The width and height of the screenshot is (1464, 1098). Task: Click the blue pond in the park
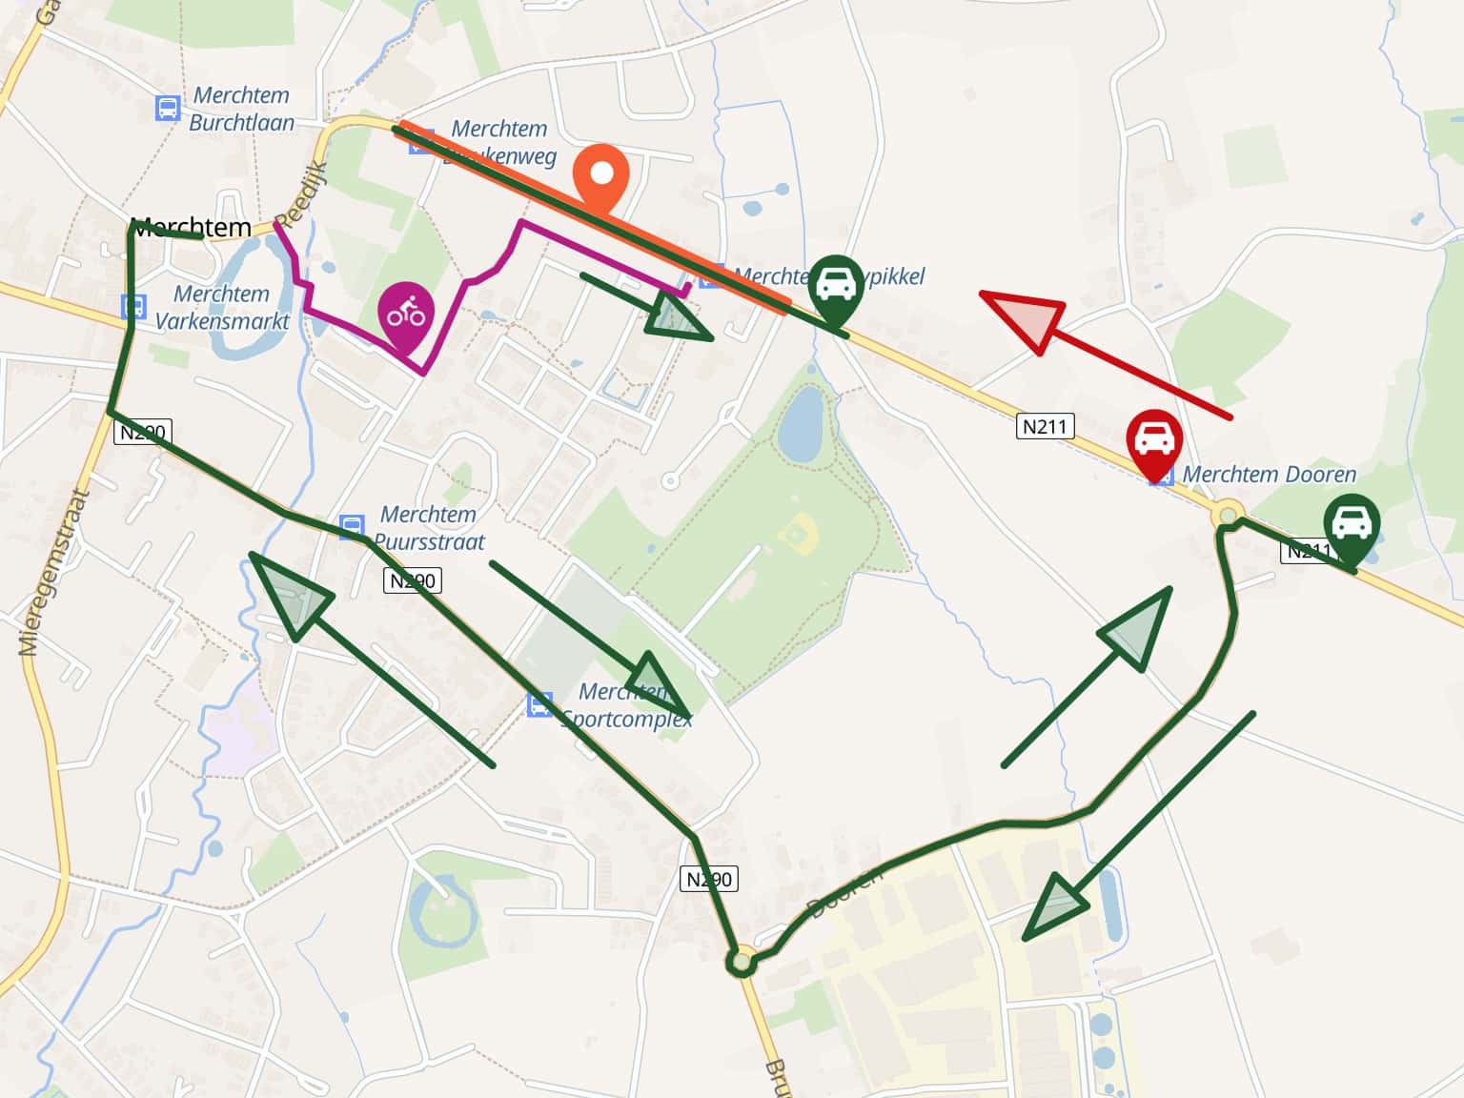pos(801,425)
